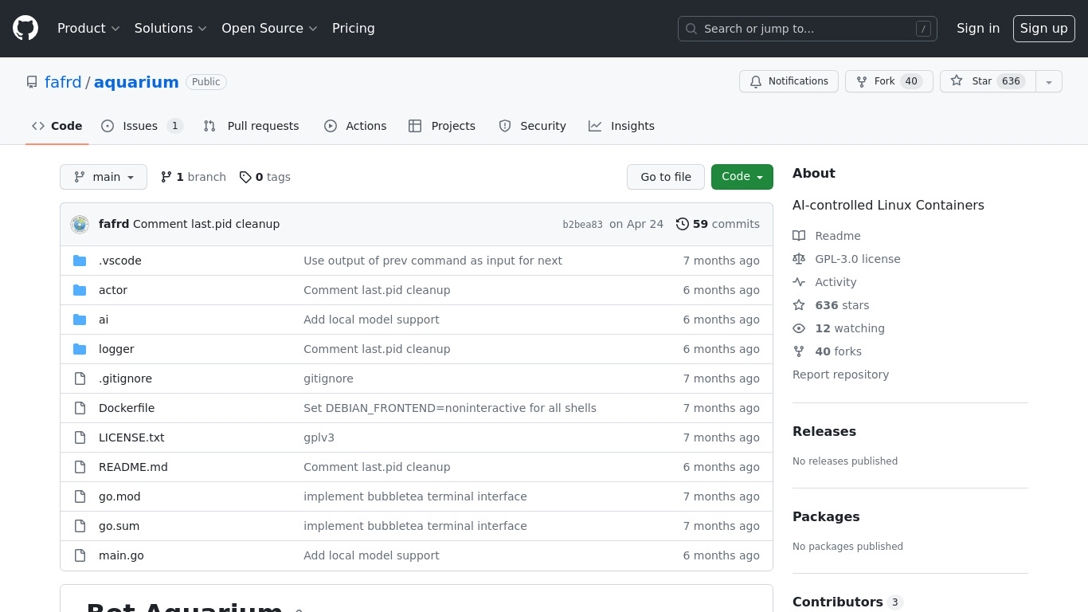Open 'Use output of prev command' commit

(432, 261)
